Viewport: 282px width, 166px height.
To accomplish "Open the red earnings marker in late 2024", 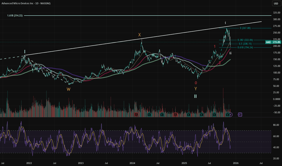I will 175,115.
